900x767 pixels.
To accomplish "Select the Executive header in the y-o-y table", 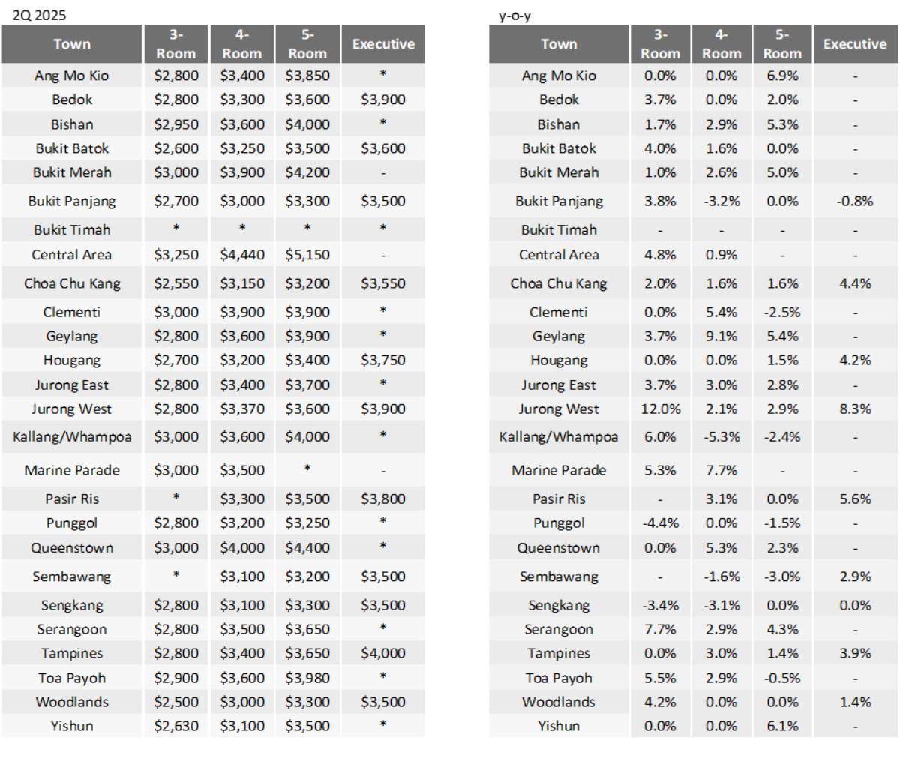I will [x=854, y=44].
